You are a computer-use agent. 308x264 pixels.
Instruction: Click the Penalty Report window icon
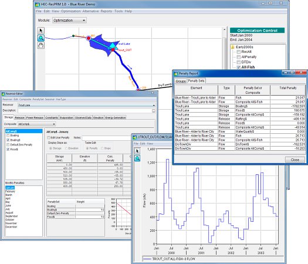176,73
